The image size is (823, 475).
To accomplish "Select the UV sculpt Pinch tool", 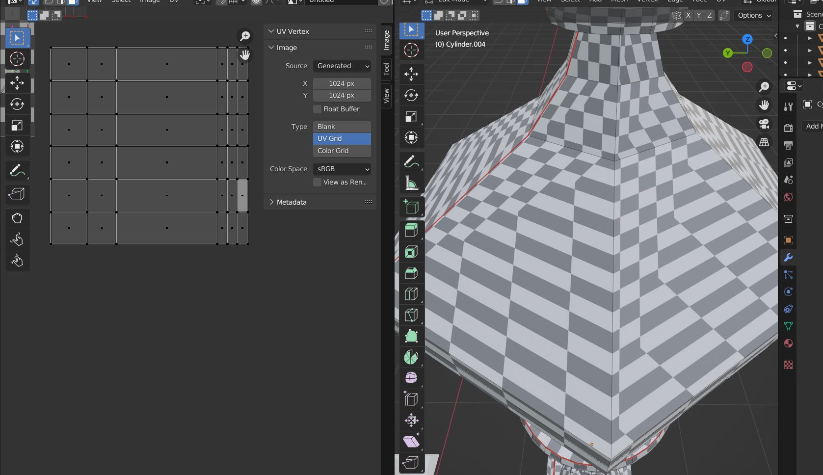I will [17, 261].
